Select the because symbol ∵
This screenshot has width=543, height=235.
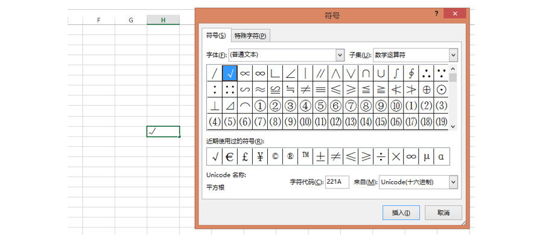pos(441,73)
